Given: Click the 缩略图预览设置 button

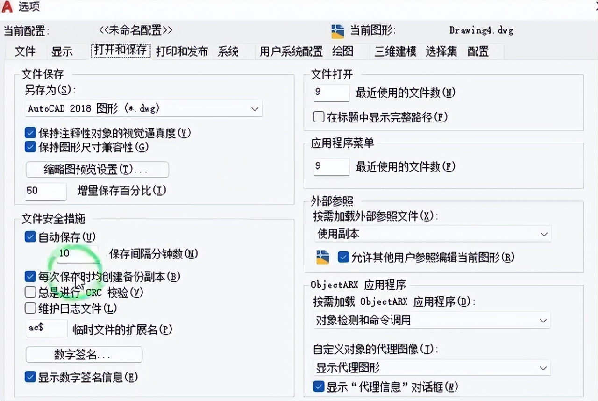Looking at the screenshot, I should point(97,170).
